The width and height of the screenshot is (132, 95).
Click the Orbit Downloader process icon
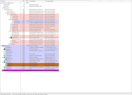(4, 57)
